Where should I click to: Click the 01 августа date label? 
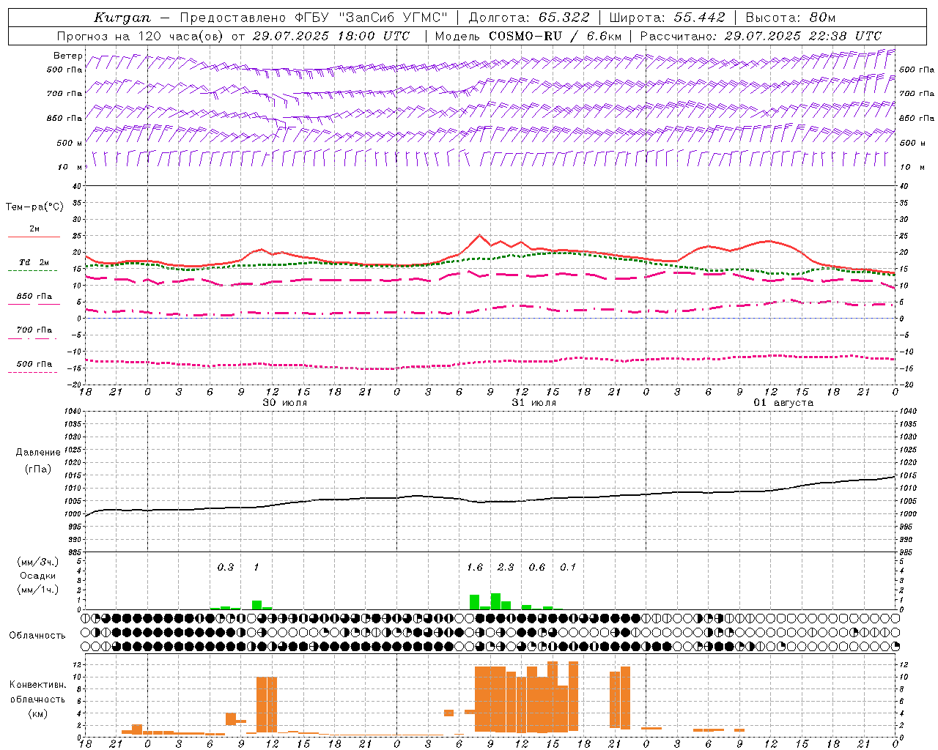[783, 403]
